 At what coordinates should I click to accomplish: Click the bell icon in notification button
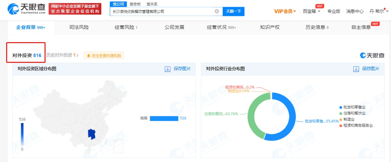tap(88, 56)
